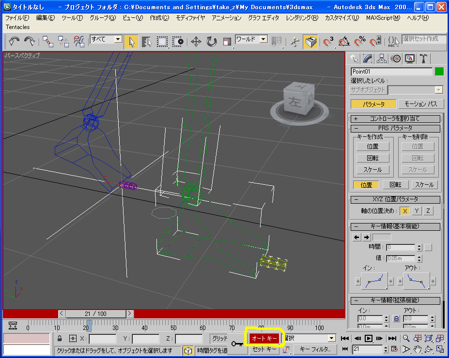The height and width of the screenshot is (358, 449).
Task: Open the Modify command panel tab
Action: click(368, 59)
